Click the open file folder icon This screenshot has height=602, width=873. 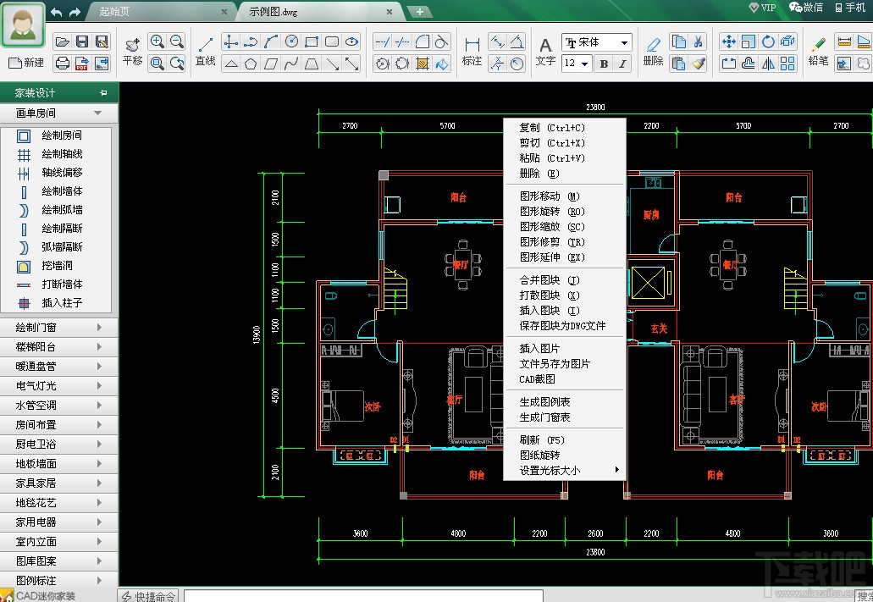click(62, 41)
